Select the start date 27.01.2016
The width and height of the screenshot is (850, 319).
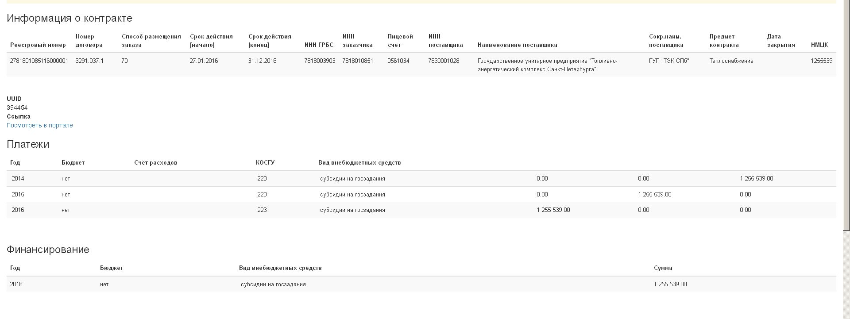click(x=204, y=61)
